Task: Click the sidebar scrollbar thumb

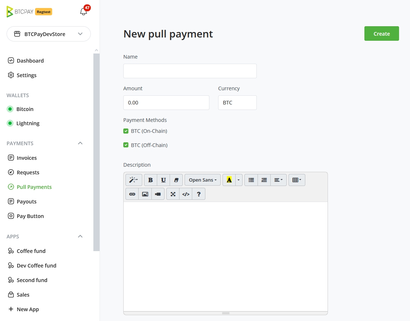Action: 96,152
